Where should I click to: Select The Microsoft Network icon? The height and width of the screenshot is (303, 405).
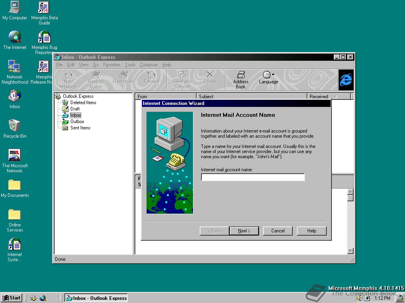(x=15, y=161)
